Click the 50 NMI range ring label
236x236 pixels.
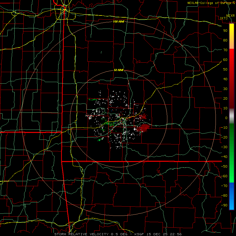pyautogui.click(x=119, y=70)
